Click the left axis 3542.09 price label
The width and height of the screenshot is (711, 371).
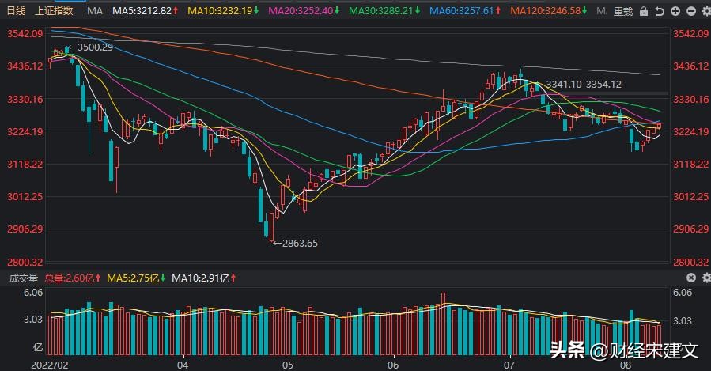tap(25, 33)
